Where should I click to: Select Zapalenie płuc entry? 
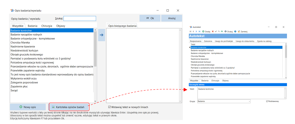52,86
